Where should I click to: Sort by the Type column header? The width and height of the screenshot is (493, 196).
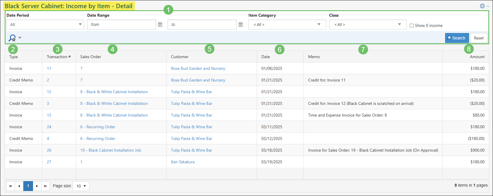pos(14,57)
